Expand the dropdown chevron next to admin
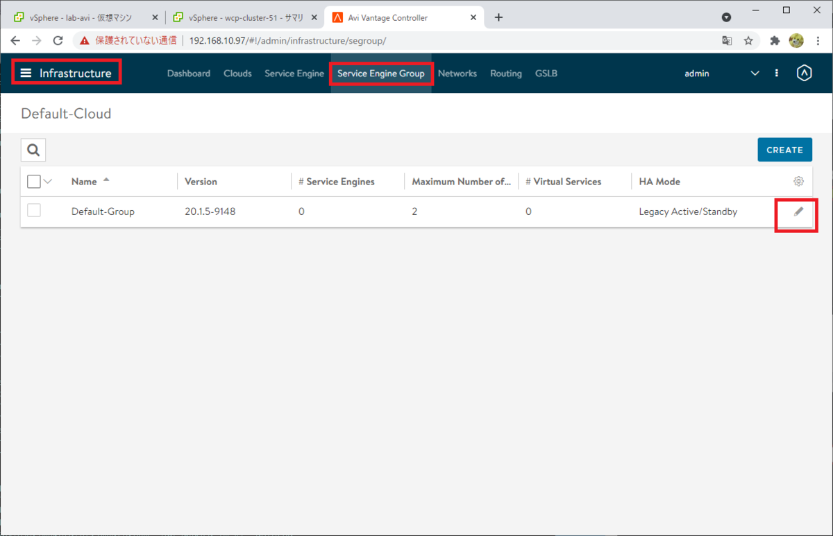 click(755, 73)
